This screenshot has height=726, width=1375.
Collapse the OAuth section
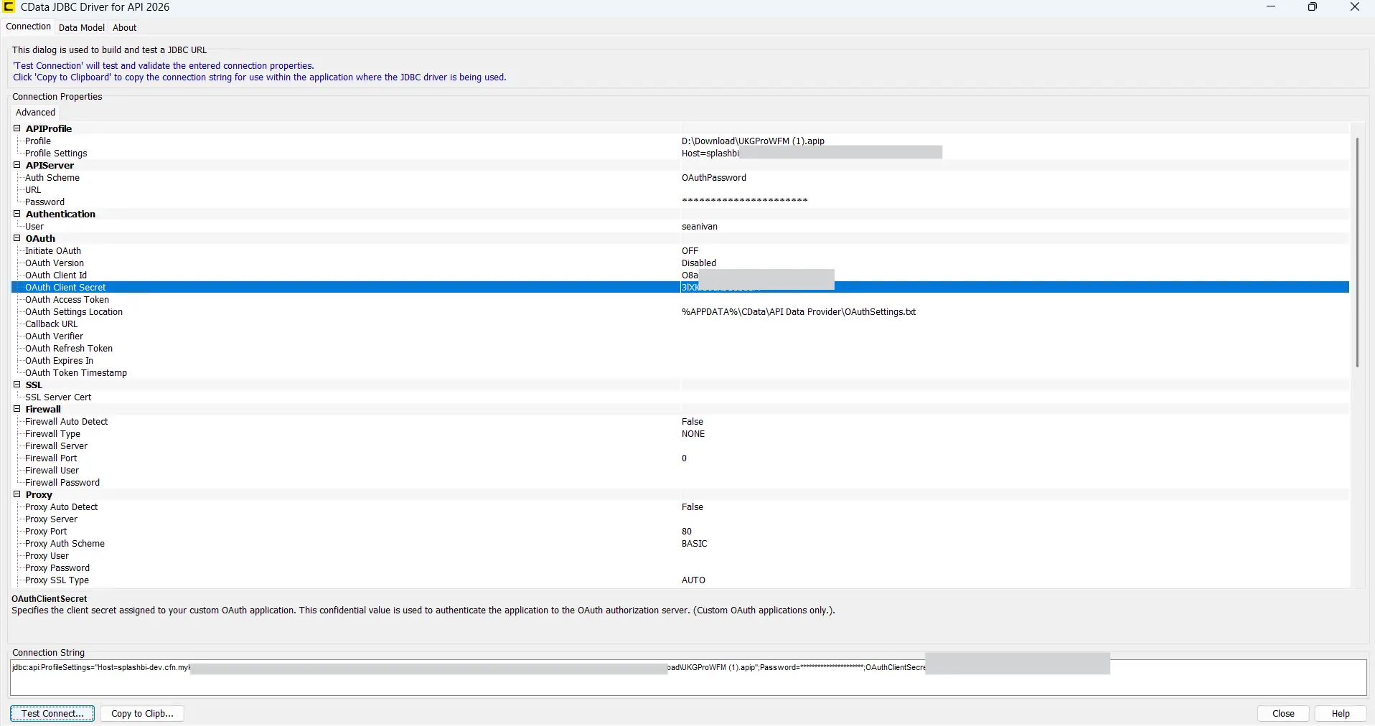[x=17, y=238]
